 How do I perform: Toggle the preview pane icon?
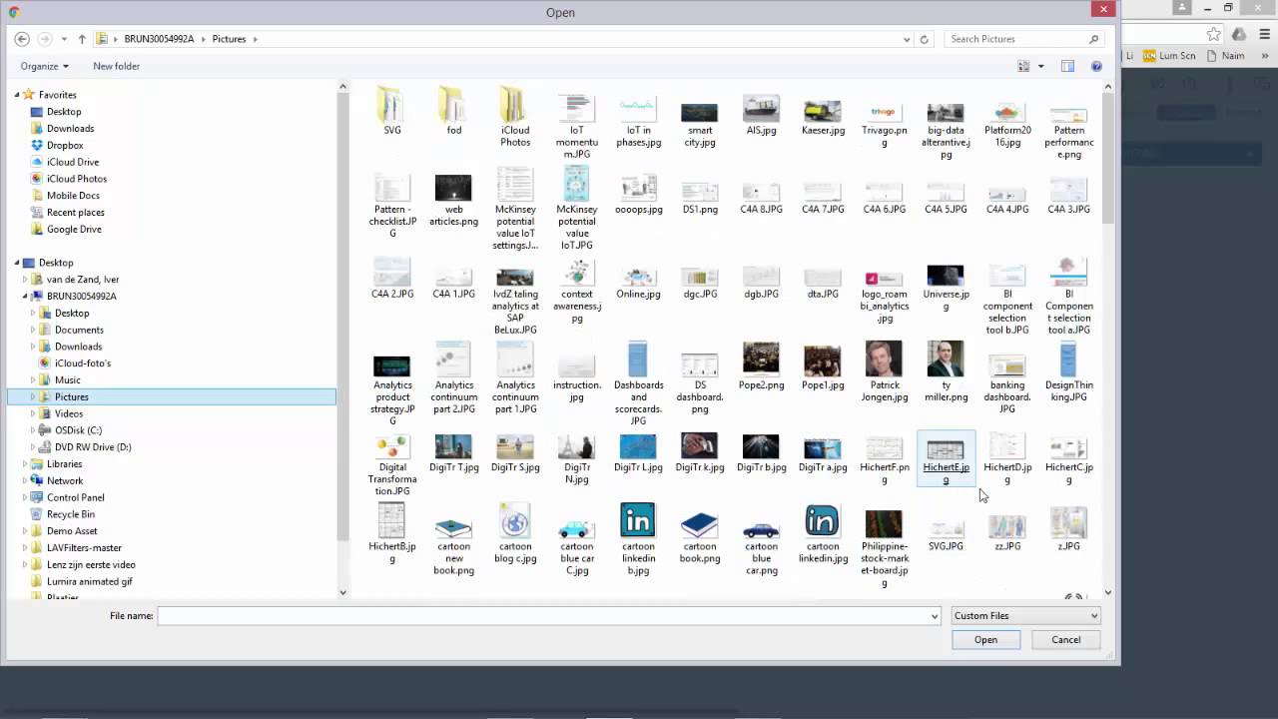pyautogui.click(x=1067, y=66)
